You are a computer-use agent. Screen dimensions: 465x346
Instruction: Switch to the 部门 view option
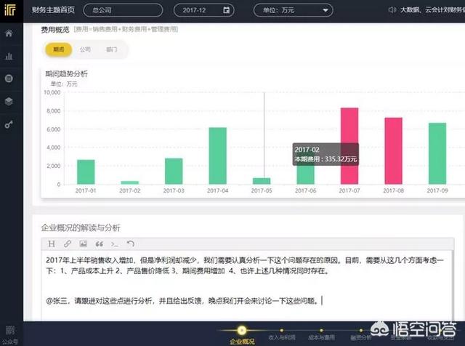[x=111, y=49]
